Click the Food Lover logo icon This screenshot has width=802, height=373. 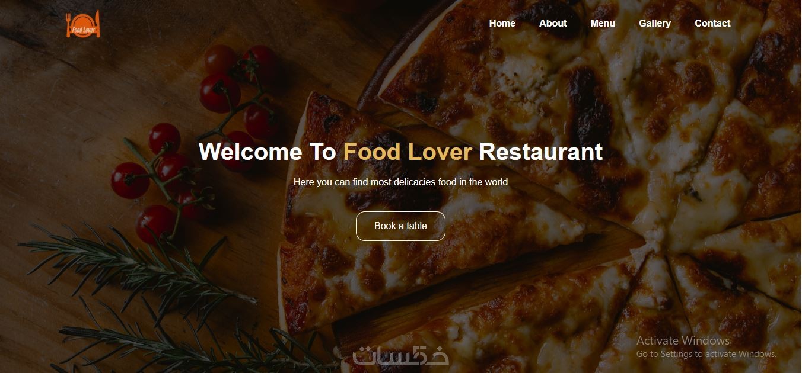click(83, 24)
